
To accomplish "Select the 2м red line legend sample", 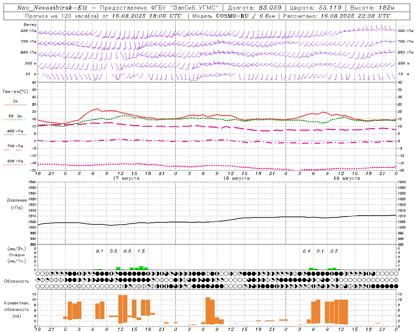I will pyautogui.click(x=15, y=105).
